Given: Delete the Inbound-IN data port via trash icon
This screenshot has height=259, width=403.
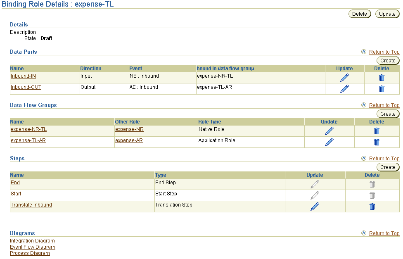Looking at the screenshot, I should coord(382,77).
